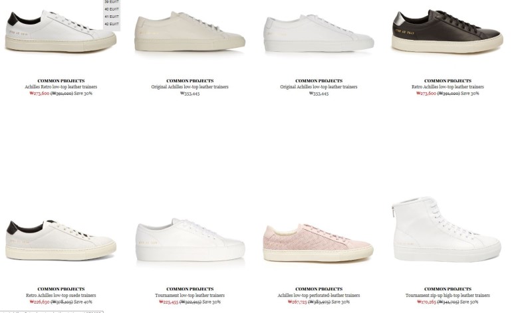Click Common Projects brand above perforated-leather trainers

319,289
